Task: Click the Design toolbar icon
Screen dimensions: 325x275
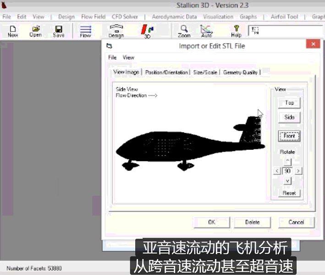Action: click(x=116, y=31)
